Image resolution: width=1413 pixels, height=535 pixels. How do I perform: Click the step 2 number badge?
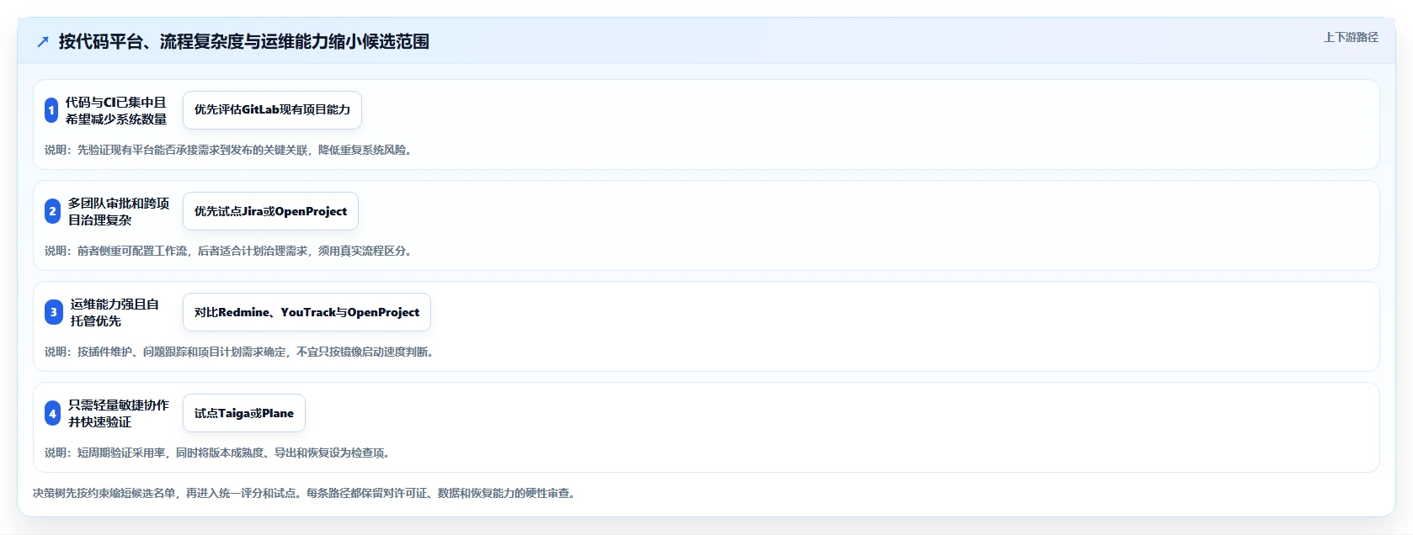(52, 211)
